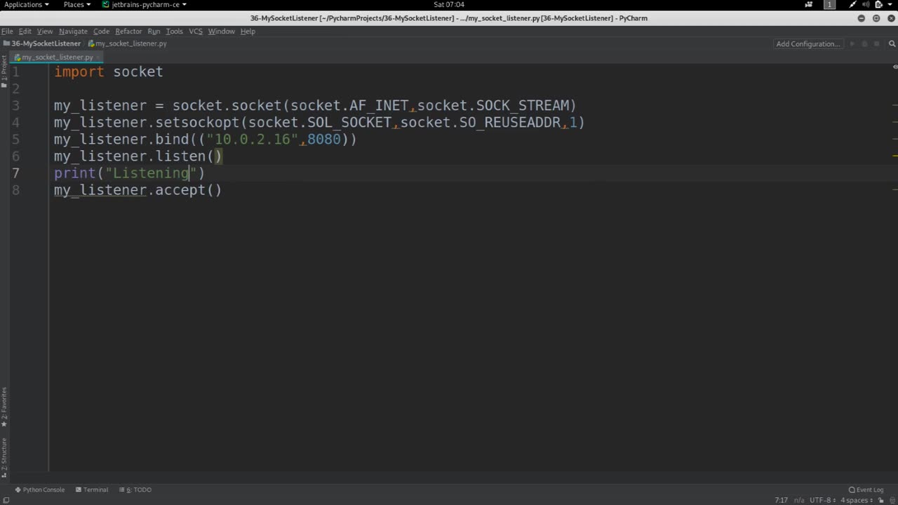Open the View menu
898x505 pixels.
tap(45, 31)
